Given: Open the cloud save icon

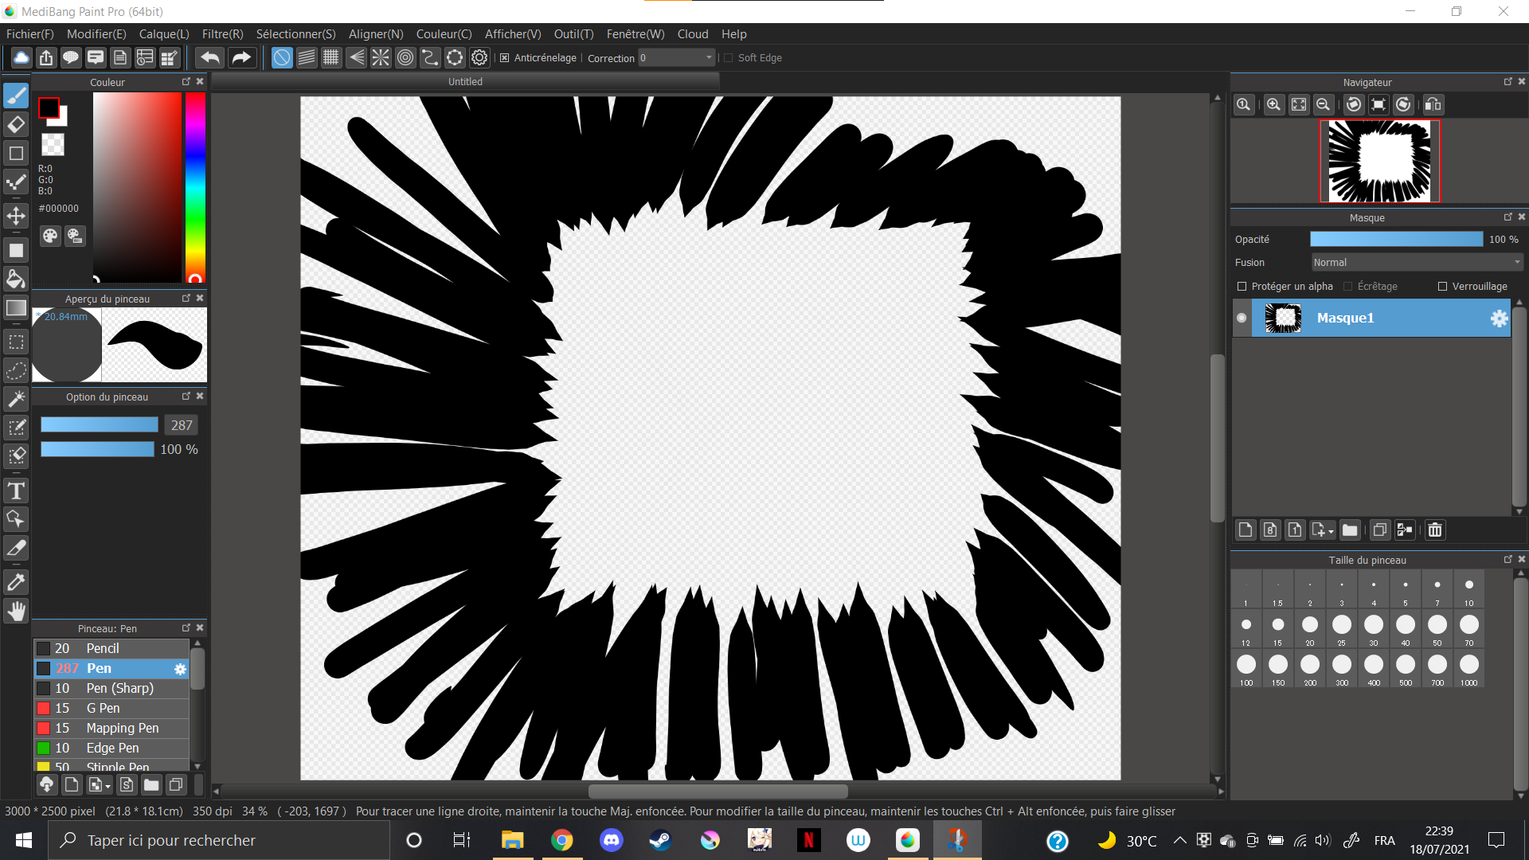Looking at the screenshot, I should (x=22, y=57).
